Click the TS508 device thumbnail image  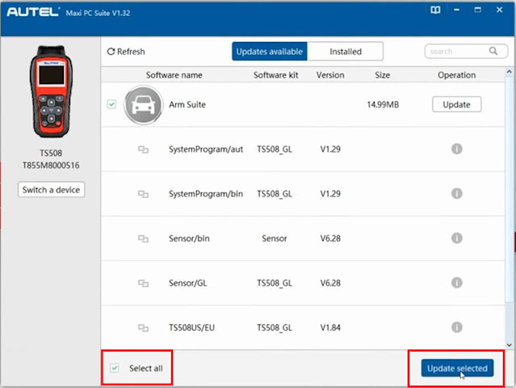pos(51,92)
